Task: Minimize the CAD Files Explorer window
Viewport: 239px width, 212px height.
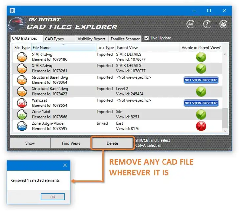Action: pyautogui.click(x=194, y=11)
